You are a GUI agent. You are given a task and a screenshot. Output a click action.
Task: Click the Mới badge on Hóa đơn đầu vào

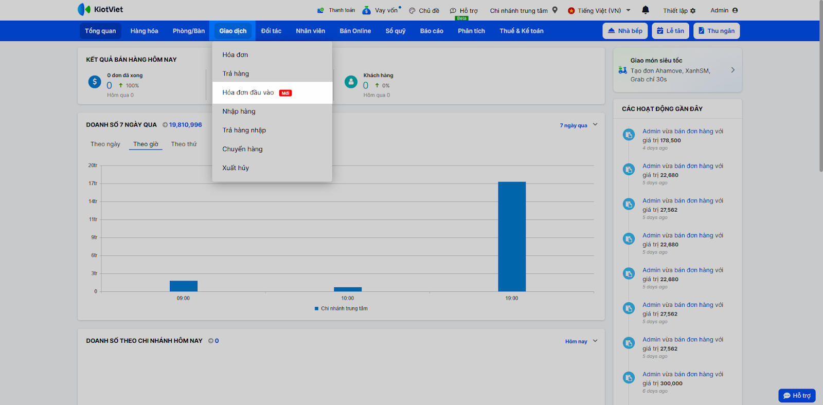coord(285,93)
